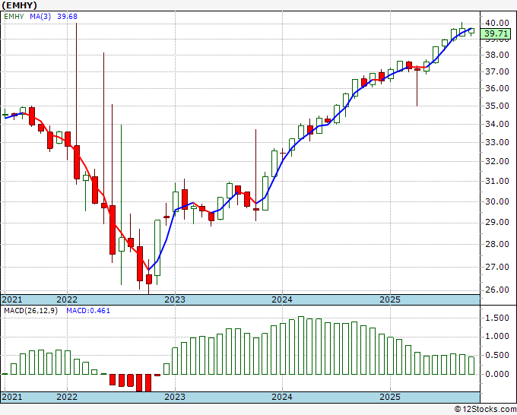
Task: Click the 39.68 moving average value
Action: [67, 16]
